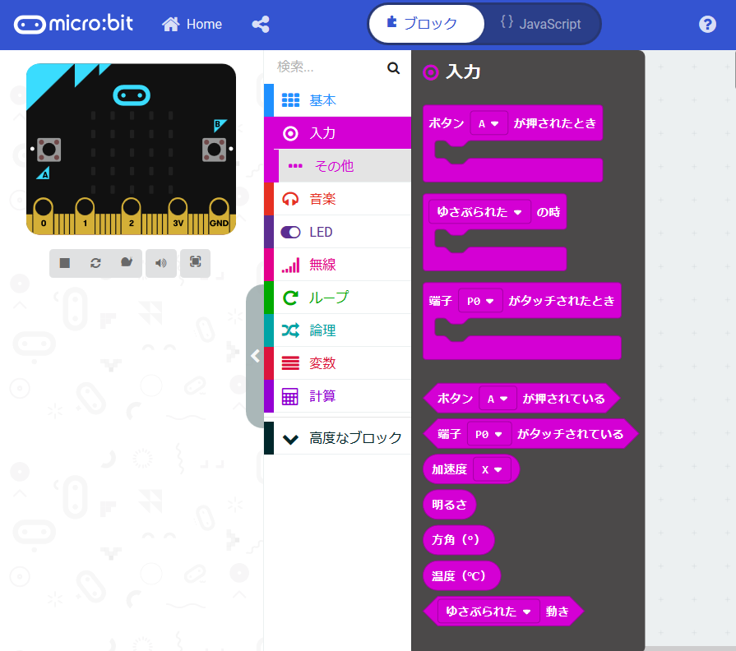Touch pin 0 on the simulated micro:bit

tap(44, 215)
